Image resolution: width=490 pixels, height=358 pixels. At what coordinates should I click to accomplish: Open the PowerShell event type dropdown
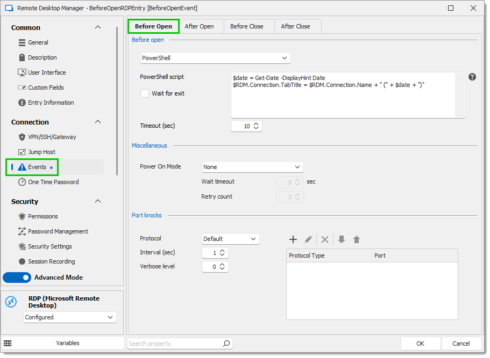(x=215, y=58)
